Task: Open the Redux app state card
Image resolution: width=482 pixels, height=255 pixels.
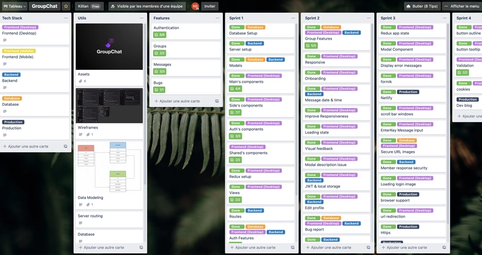Action: pyautogui.click(x=412, y=31)
